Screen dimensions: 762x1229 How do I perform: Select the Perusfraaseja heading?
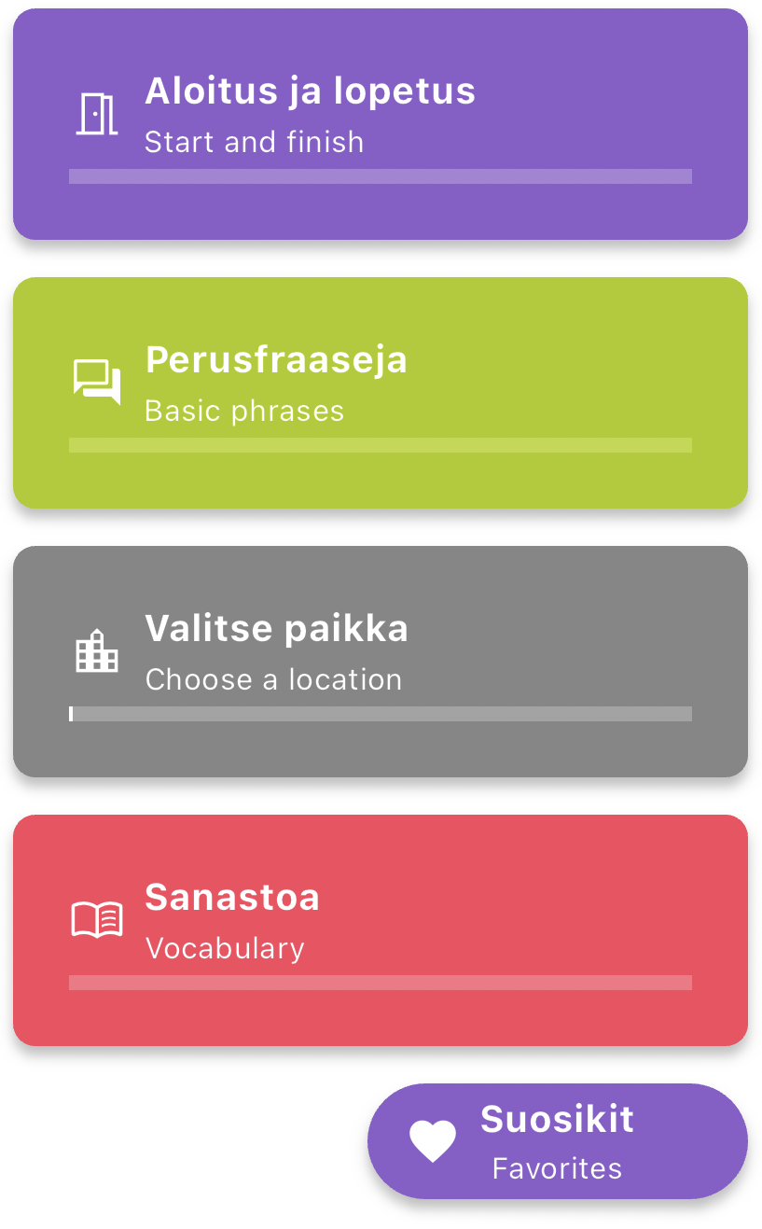pyautogui.click(x=276, y=360)
